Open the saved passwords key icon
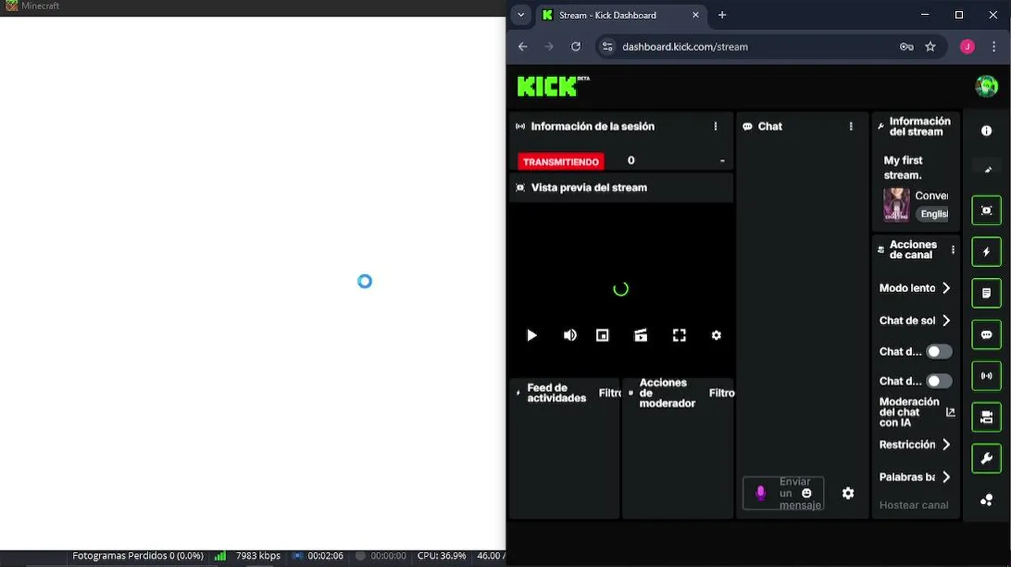1011x567 pixels. (906, 46)
